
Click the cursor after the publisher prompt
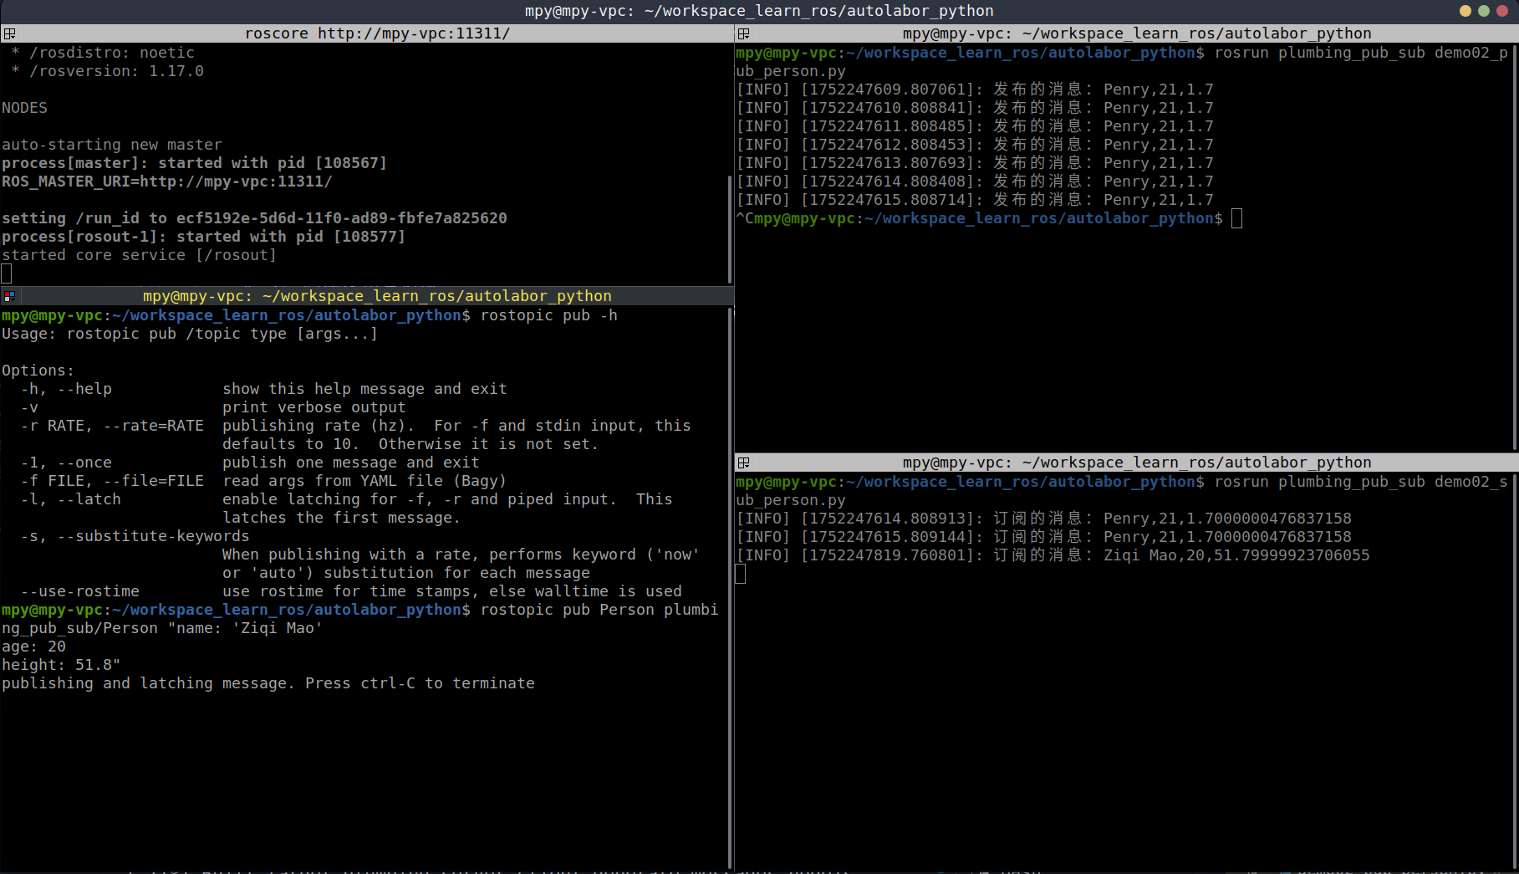[1237, 219]
